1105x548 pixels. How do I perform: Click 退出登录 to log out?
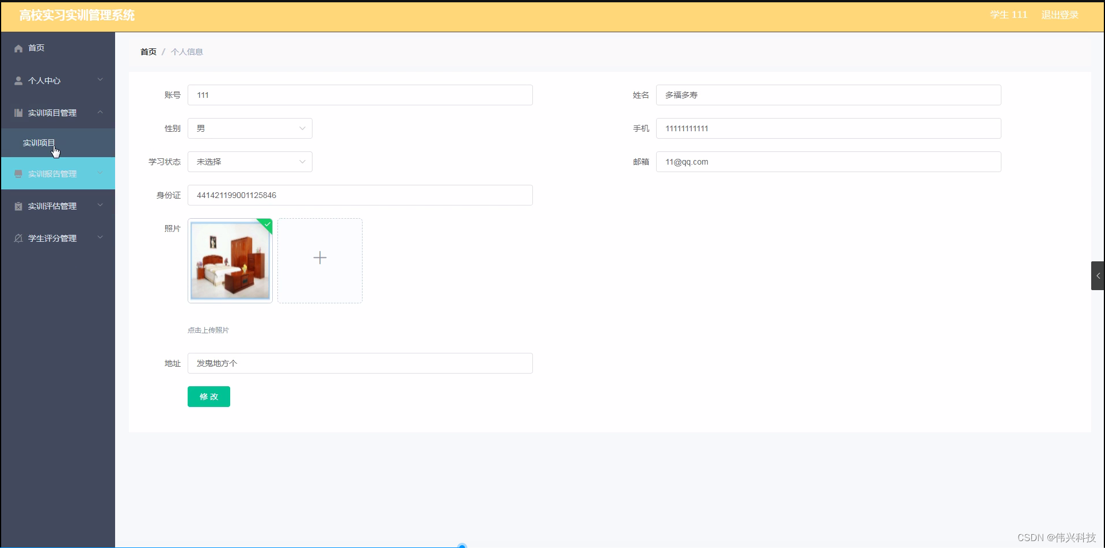pos(1060,15)
